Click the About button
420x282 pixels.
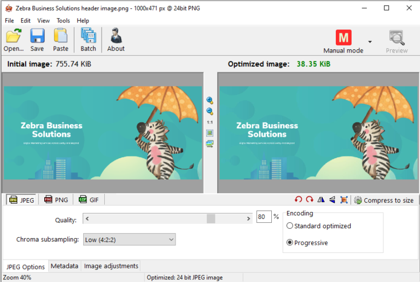point(116,40)
